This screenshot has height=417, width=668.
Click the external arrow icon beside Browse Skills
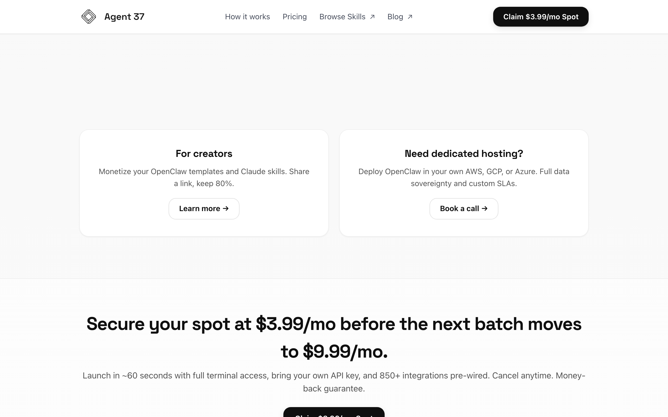(372, 17)
